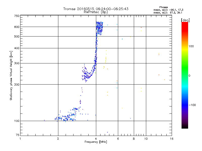Click the 750 tick on the height axis
The width and height of the screenshot is (202, 151).
pyautogui.click(x=17, y=16)
